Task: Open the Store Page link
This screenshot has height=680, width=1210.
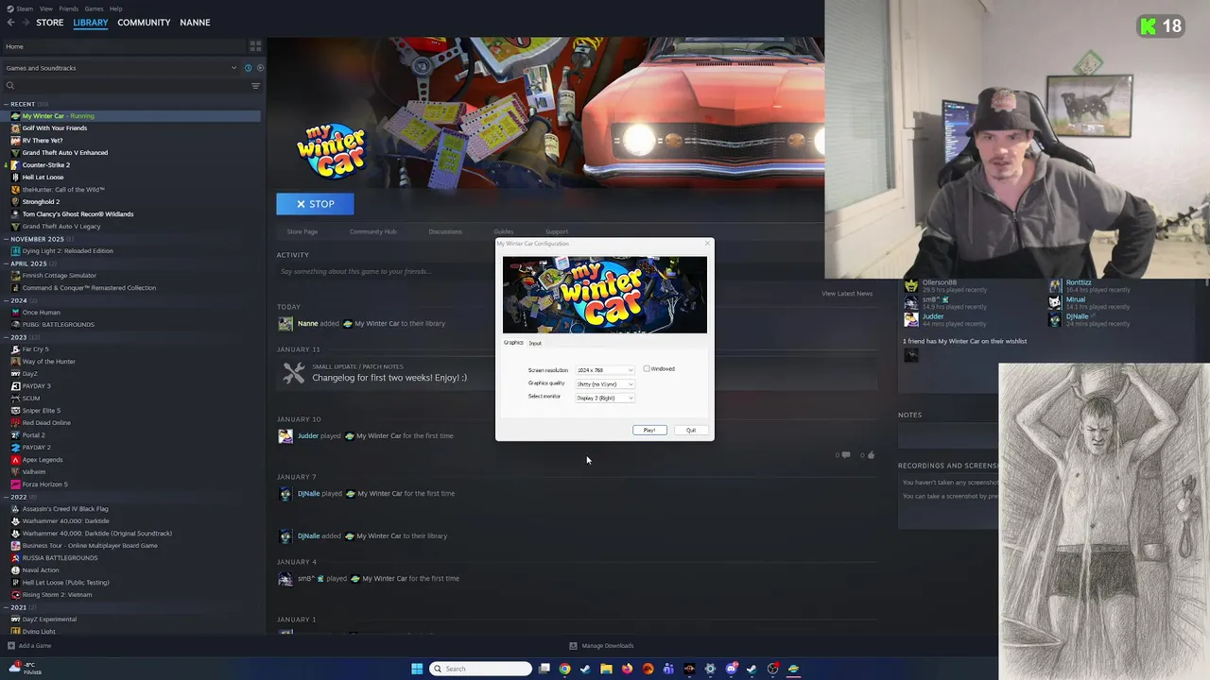Action: pos(302,231)
